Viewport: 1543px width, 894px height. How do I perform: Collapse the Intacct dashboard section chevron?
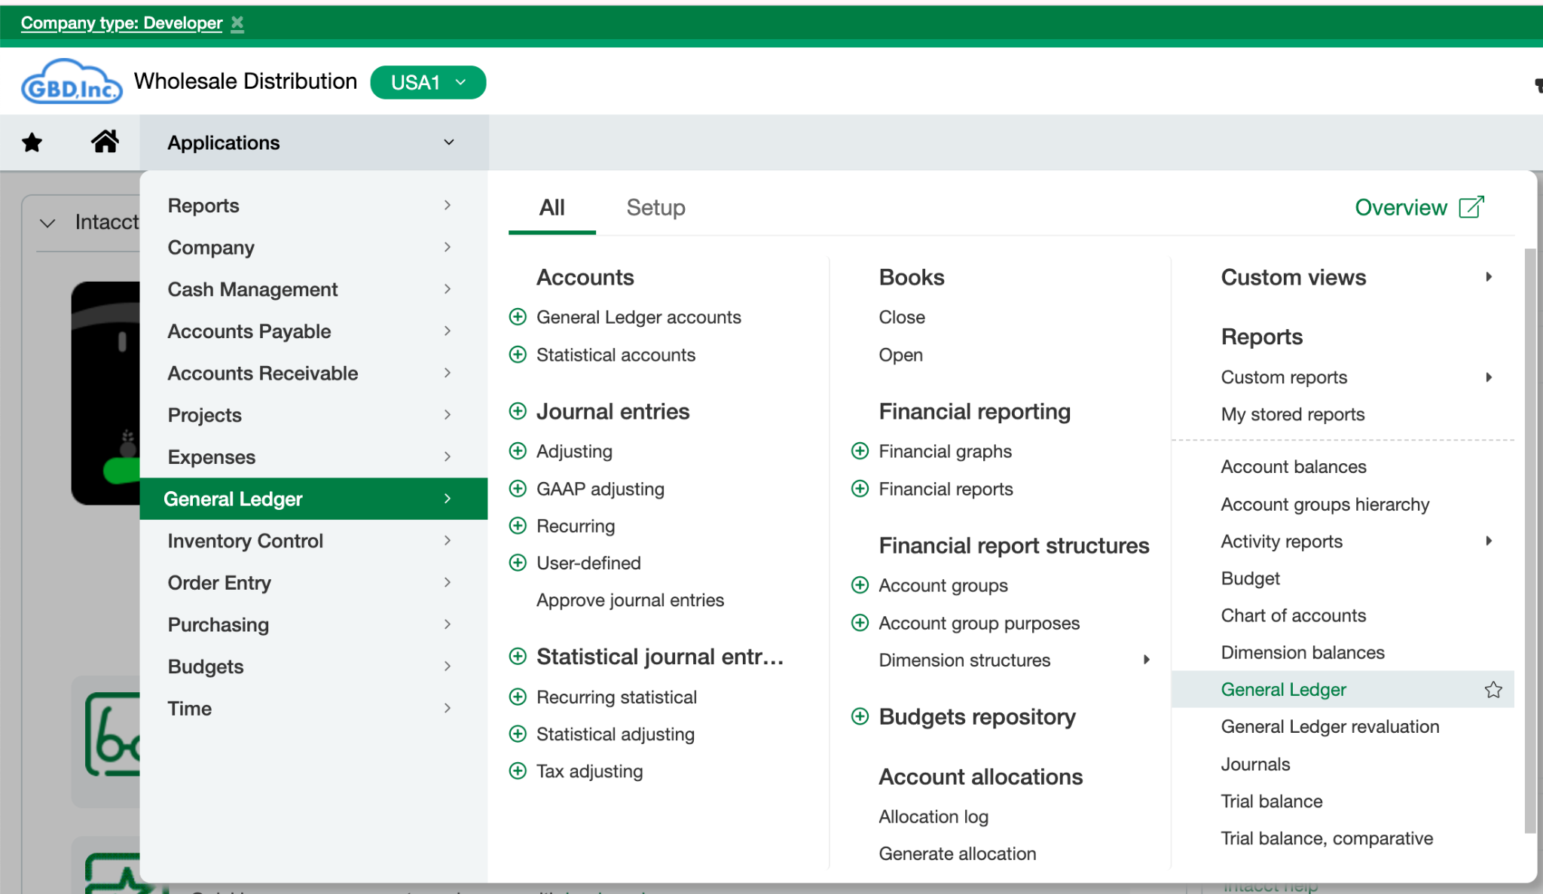pyautogui.click(x=47, y=223)
